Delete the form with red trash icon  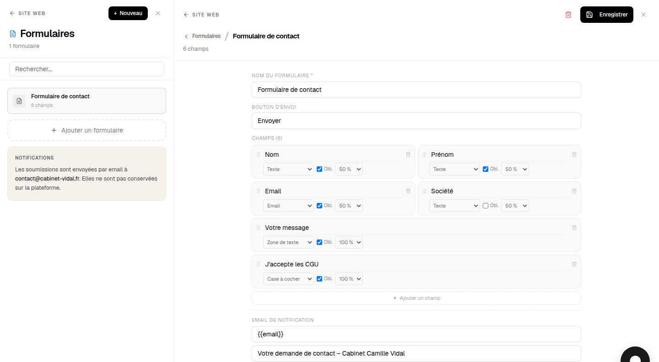pyautogui.click(x=568, y=15)
